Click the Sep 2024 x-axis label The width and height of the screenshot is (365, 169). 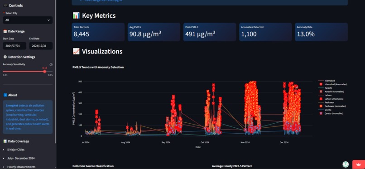click(x=166, y=142)
